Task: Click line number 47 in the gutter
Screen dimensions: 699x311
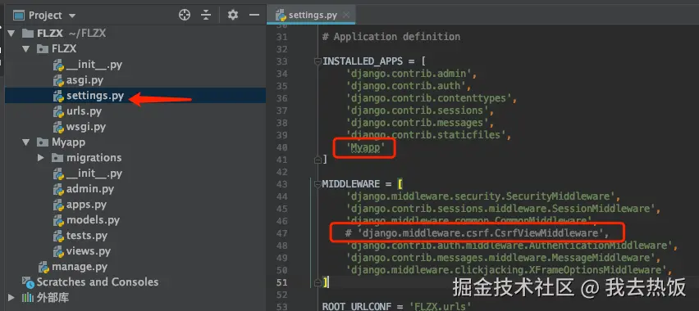Action: (281, 233)
